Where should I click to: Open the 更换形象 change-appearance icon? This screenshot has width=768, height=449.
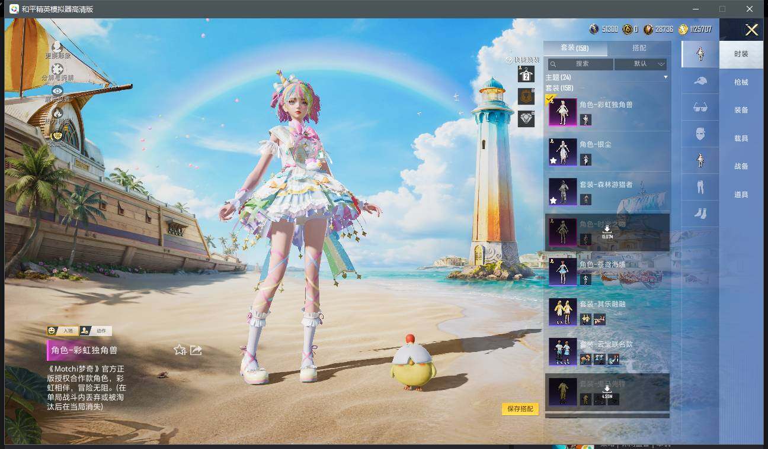[x=57, y=47]
